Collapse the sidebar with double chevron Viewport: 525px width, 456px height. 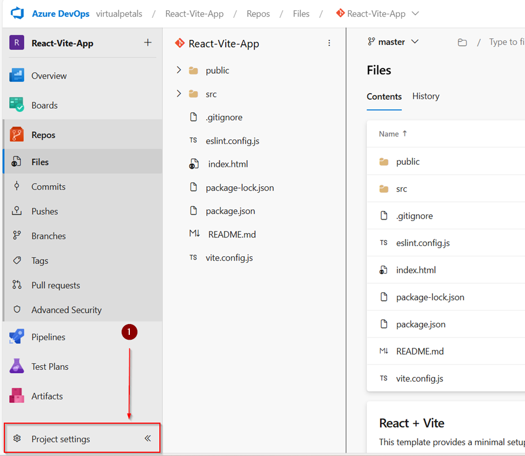coord(148,438)
